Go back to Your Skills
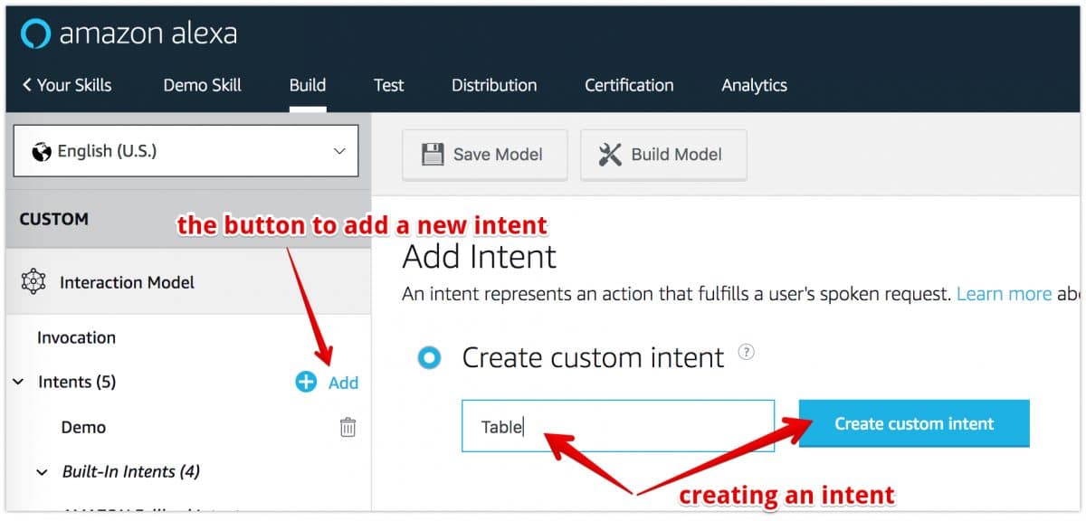 67,85
